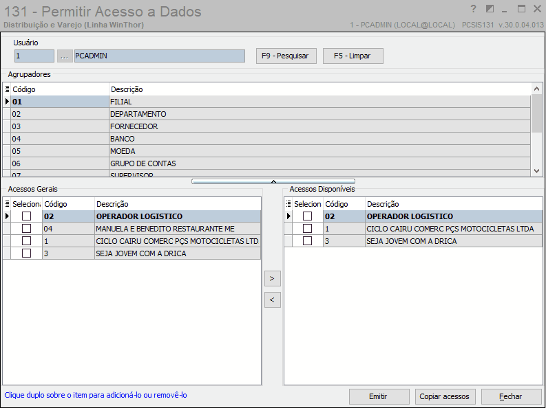546x408 pixels.
Task: Click Agrupadores Código column header
Action: pyautogui.click(x=59, y=89)
